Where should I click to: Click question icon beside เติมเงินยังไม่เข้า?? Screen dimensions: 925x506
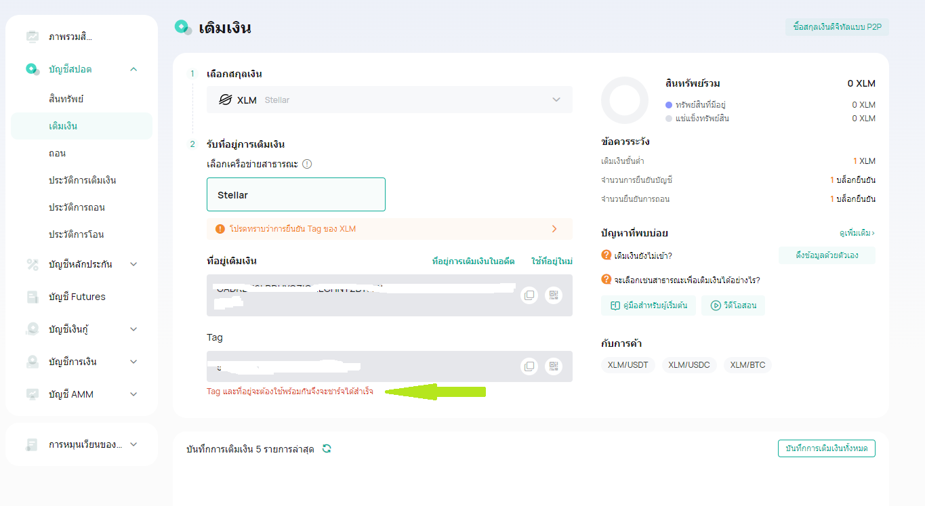tap(607, 255)
